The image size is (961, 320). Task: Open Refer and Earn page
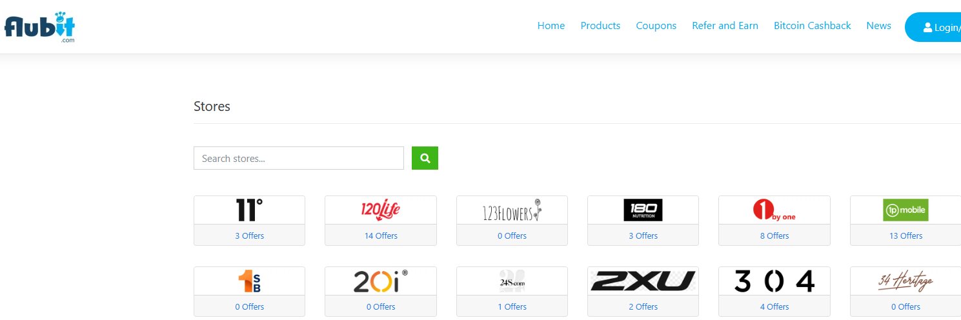(725, 26)
